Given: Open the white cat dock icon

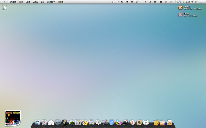Looking at the screenshot, I should tap(145, 123).
